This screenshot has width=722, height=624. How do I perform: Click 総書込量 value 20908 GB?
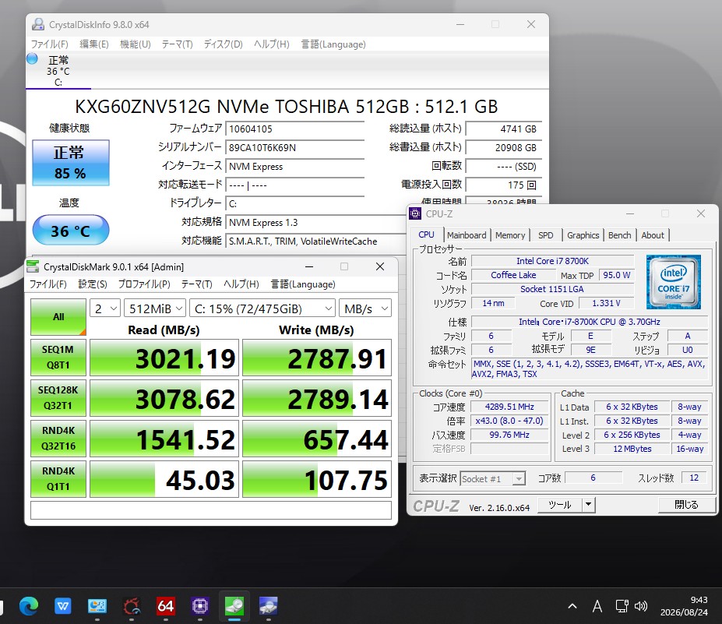504,148
